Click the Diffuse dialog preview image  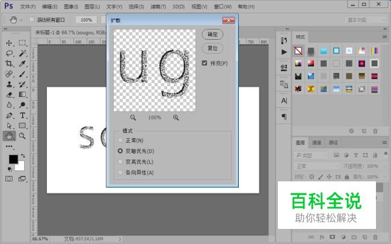tap(155, 70)
